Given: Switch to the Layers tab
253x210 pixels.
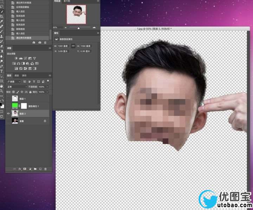Looking at the screenshot, I should [9, 76].
